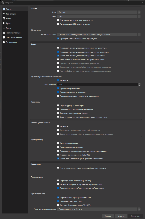Click the tools icon for Расширенные
Screen dimensions: 145x219
[x=4, y=42]
